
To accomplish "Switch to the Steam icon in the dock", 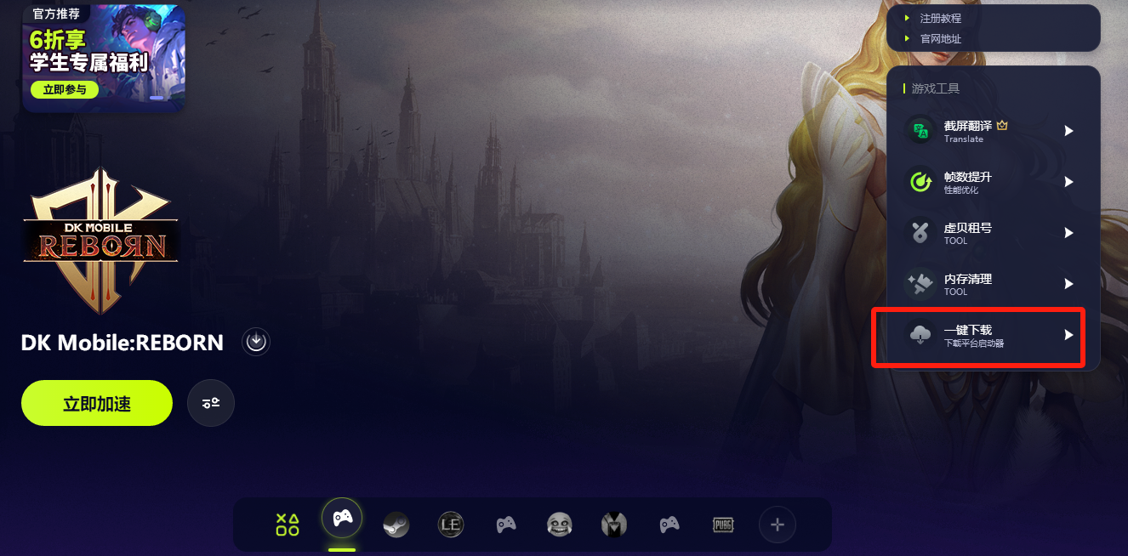I will click(x=396, y=525).
